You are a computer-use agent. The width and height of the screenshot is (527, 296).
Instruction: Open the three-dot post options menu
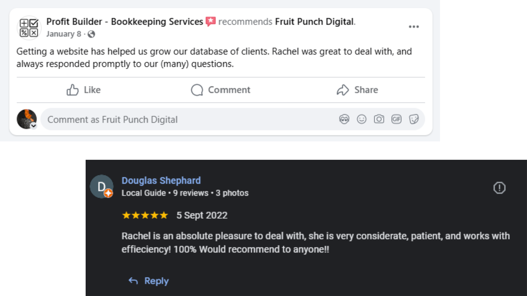click(414, 27)
